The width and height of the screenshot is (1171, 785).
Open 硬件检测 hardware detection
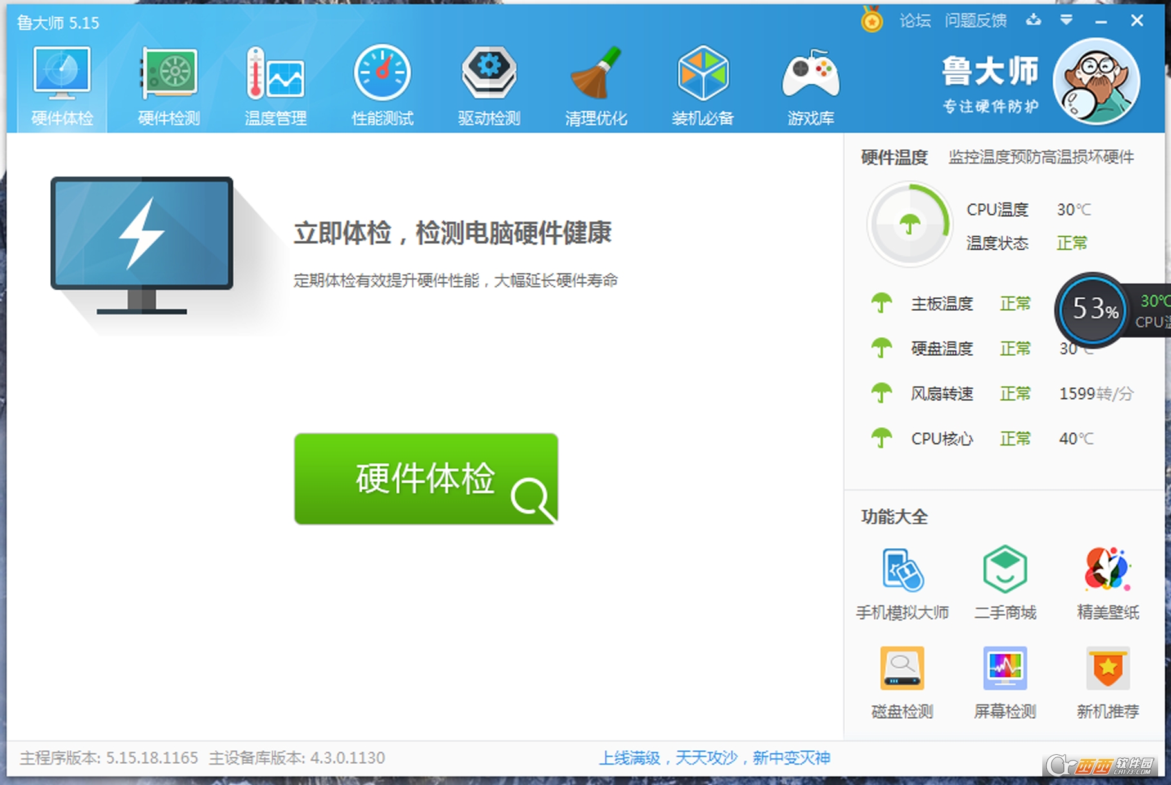click(167, 84)
